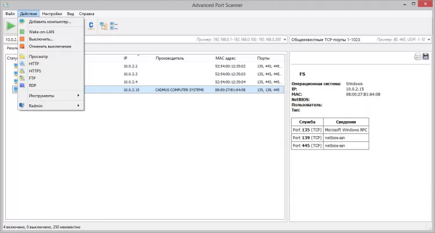Viewport: 435px width, 233px height.
Task: Open the Настройки menu
Action: pyautogui.click(x=52, y=13)
